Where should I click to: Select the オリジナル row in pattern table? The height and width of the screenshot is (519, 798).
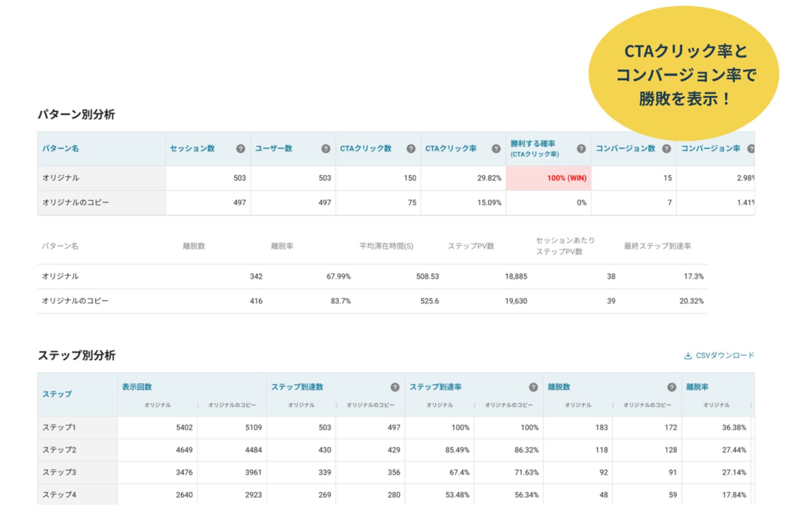[61, 178]
